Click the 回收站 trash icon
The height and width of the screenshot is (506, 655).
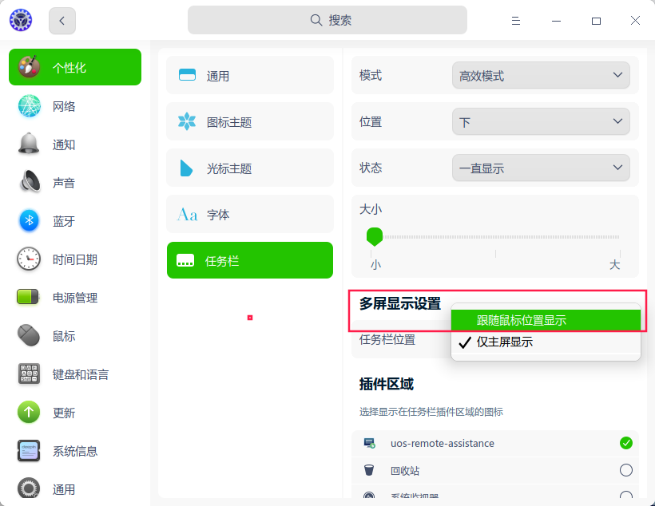tap(369, 470)
